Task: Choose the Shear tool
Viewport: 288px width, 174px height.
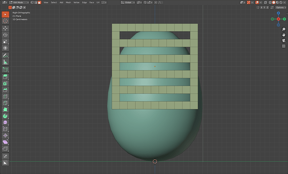Action: (x=5, y=142)
